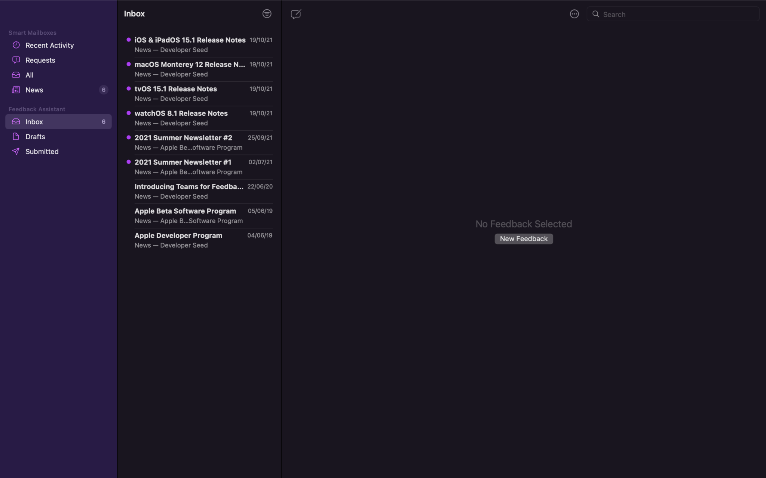Click date 19/10/21 on tvOS 15.1 row
766x478 pixels.
click(x=261, y=89)
